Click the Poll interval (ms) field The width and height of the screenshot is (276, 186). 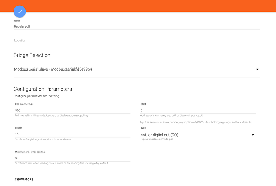tap(72, 110)
